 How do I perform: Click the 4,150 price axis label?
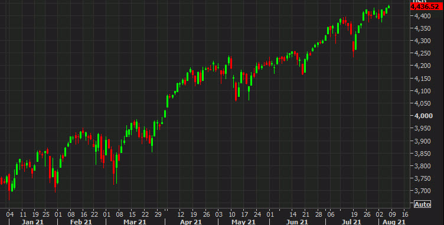click(423, 79)
